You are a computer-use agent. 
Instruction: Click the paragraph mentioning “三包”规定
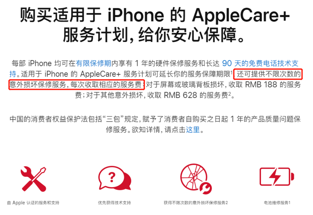(x=155, y=124)
